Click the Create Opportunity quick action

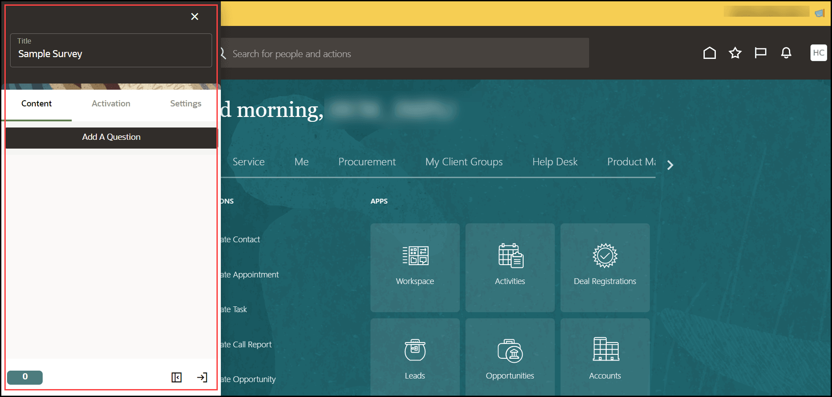pyautogui.click(x=249, y=379)
